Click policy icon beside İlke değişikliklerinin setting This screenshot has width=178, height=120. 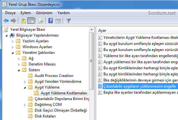pyautogui.click(x=100, y=80)
